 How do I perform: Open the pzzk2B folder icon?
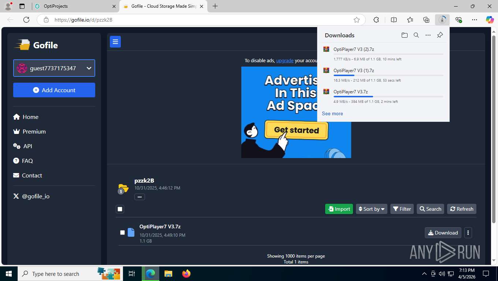click(x=123, y=188)
